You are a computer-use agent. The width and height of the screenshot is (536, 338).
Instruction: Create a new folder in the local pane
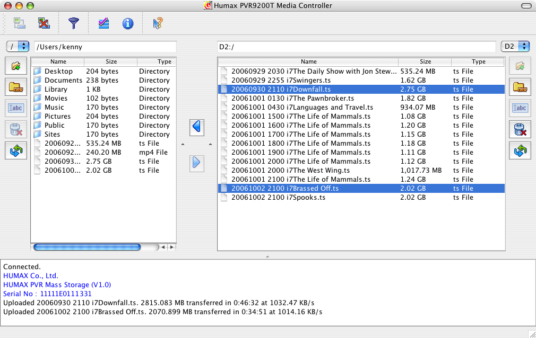coord(16,87)
